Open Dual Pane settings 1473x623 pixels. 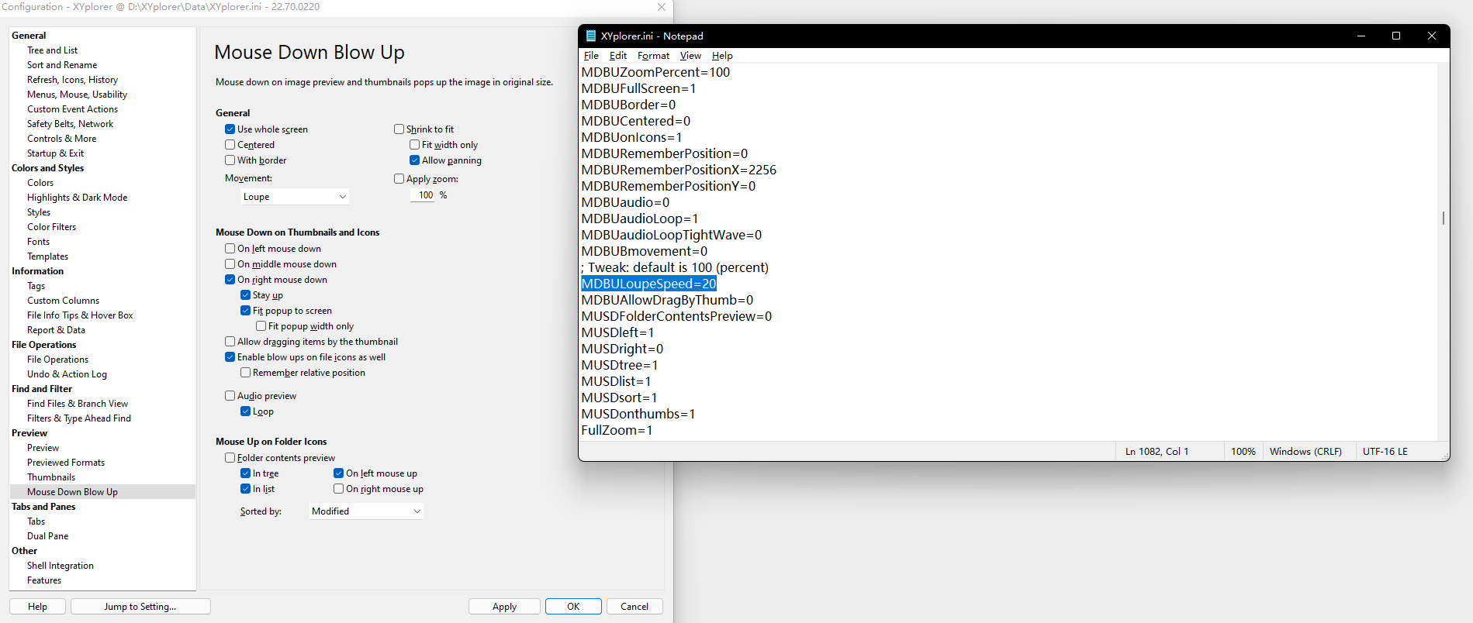tap(47, 536)
